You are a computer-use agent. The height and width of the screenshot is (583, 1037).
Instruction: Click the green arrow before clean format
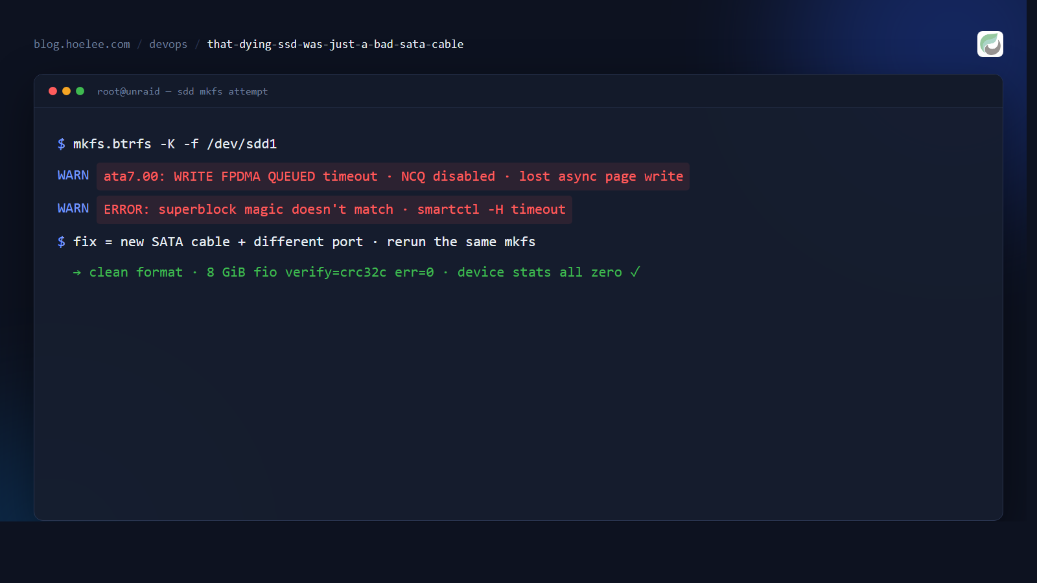[x=77, y=273]
